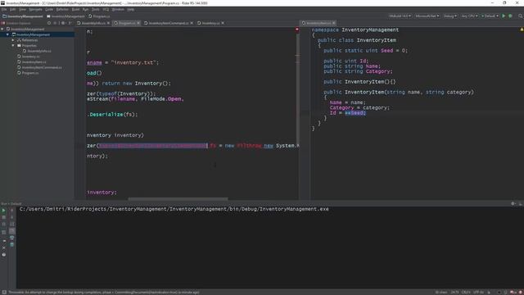Click the rerun green arrow in Run panel
Image resolution: width=524 pixels, height=295 pixels.
[x=3, y=211]
